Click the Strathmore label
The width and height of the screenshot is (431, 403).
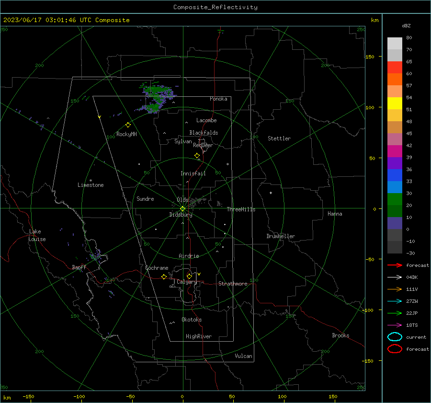(x=233, y=284)
